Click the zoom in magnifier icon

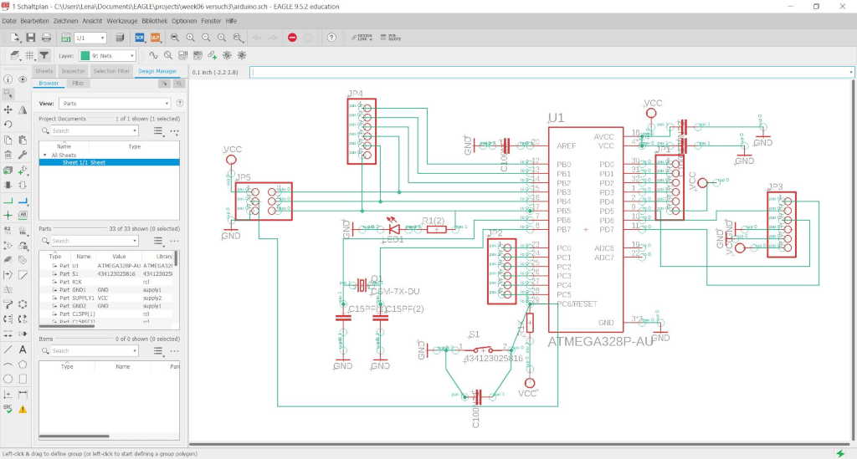[x=190, y=38]
